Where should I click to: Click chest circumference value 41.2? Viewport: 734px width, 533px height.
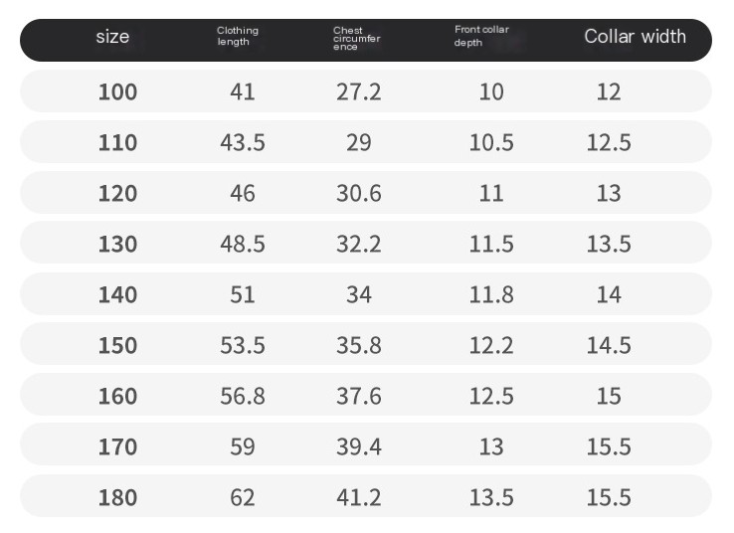359,497
